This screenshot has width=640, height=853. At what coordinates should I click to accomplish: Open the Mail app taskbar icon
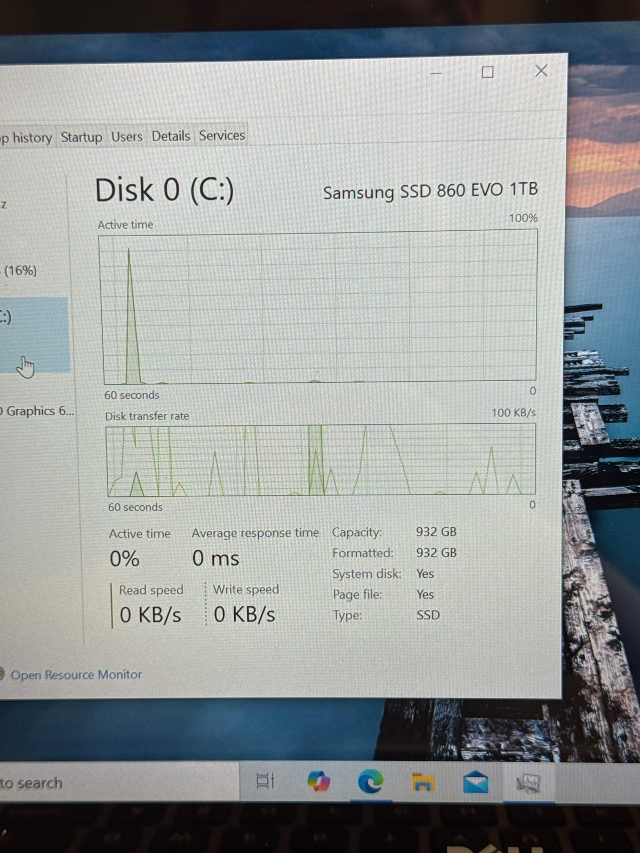tap(475, 782)
